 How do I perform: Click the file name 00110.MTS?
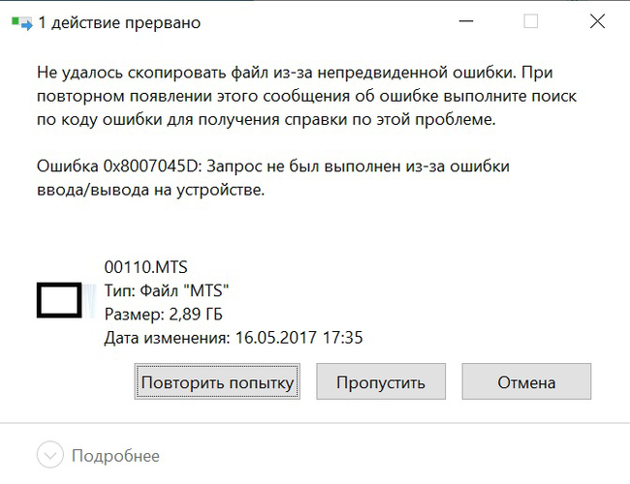coord(145,267)
